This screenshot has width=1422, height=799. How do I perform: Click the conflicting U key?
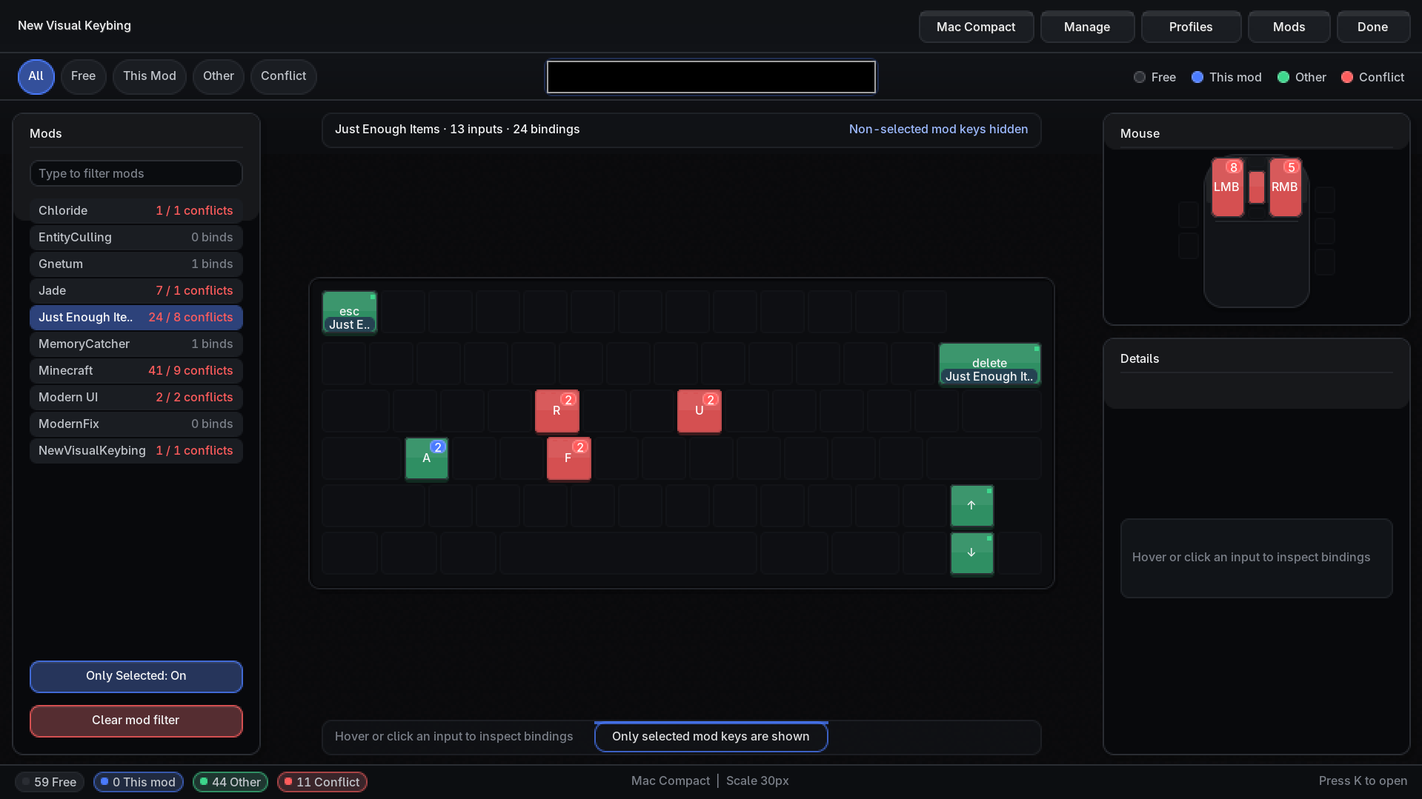699,411
